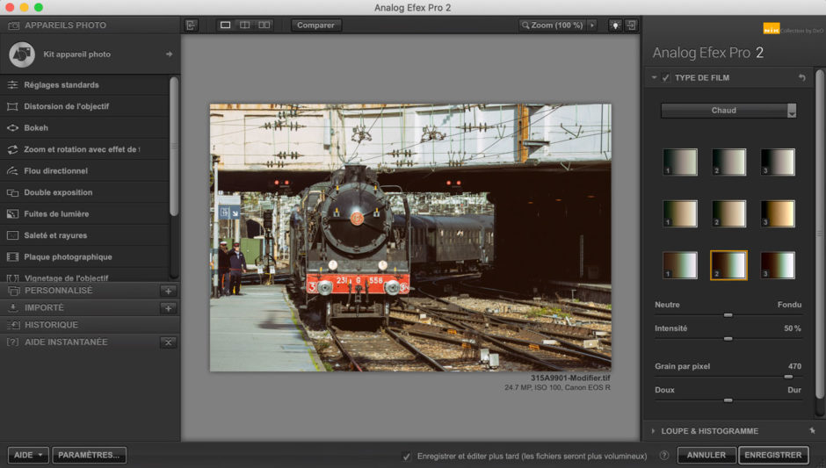The width and height of the screenshot is (826, 468).
Task: Toggle the background brightness lightbulb icon
Action: click(615, 25)
